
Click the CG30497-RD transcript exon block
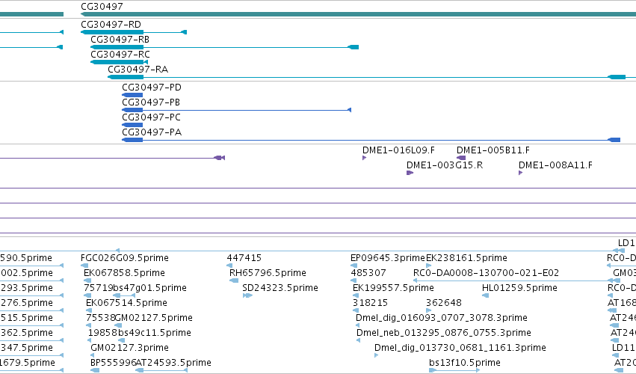click(112, 32)
